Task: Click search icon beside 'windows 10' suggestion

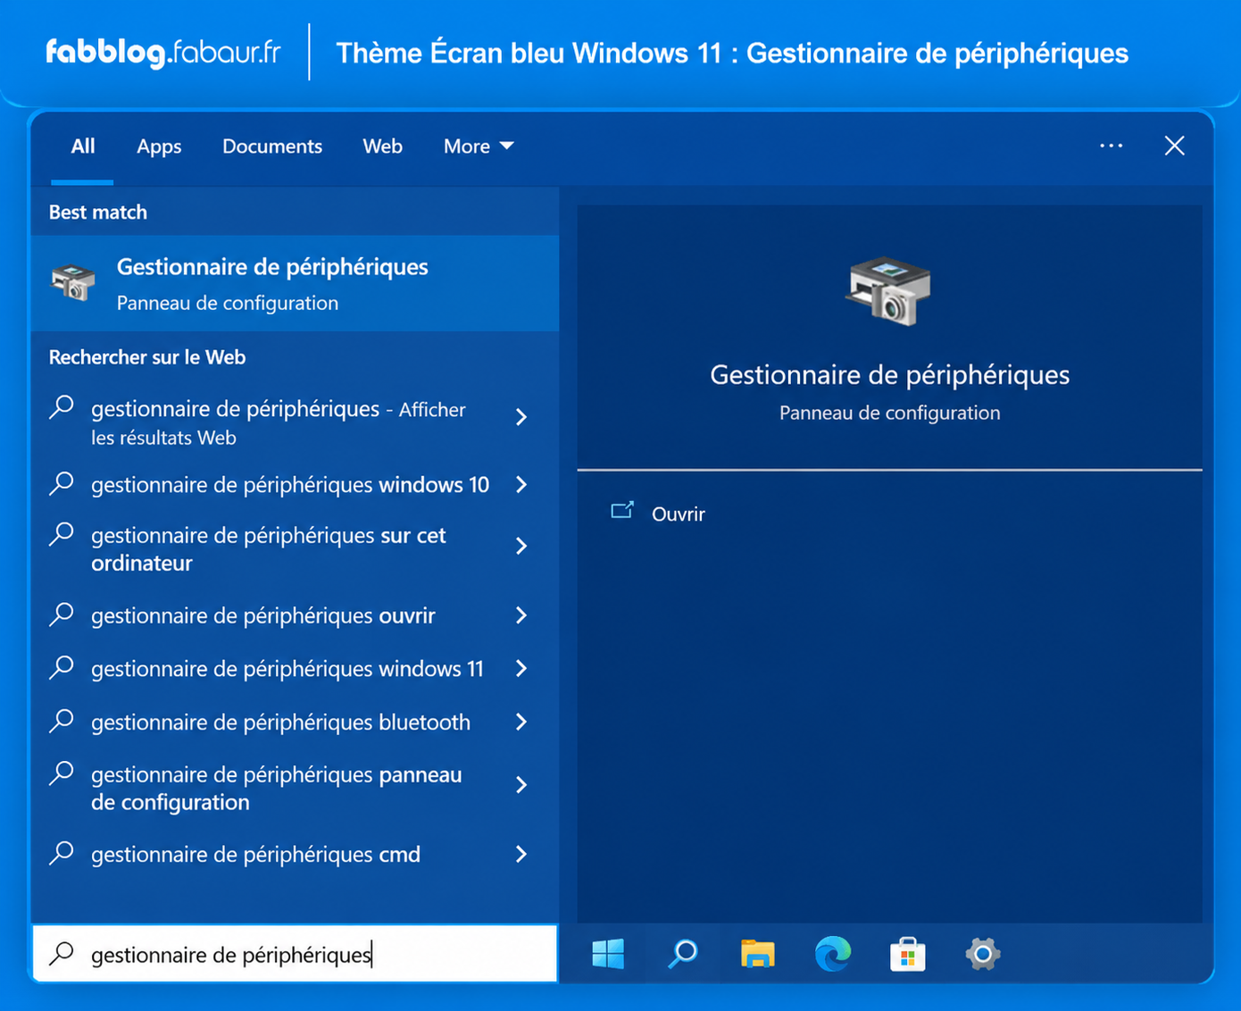Action: coord(62,483)
